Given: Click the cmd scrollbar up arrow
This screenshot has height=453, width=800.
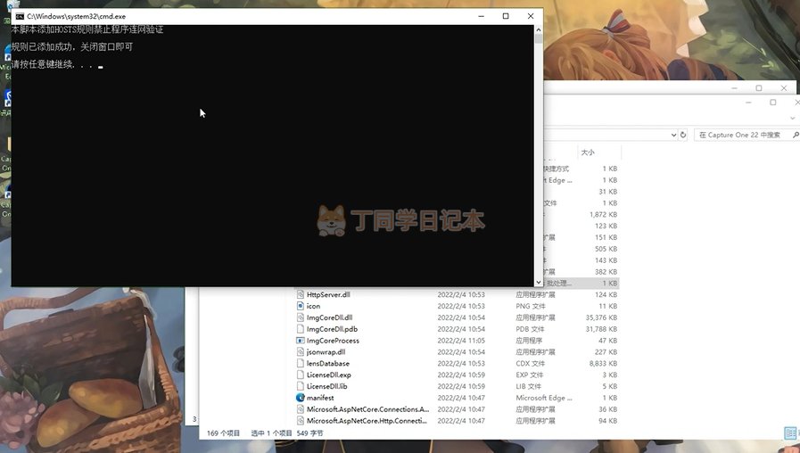Looking at the screenshot, I should 539,29.
